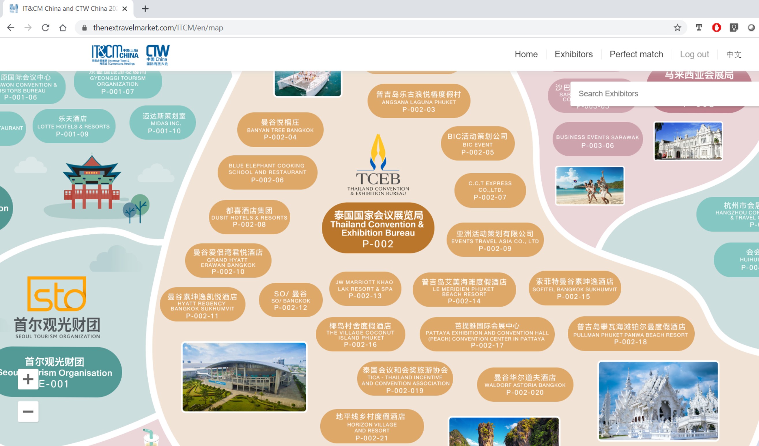This screenshot has height=446, width=759.
Task: Open C.C.T Express Co. booth P-002-07
Action: [x=490, y=190]
